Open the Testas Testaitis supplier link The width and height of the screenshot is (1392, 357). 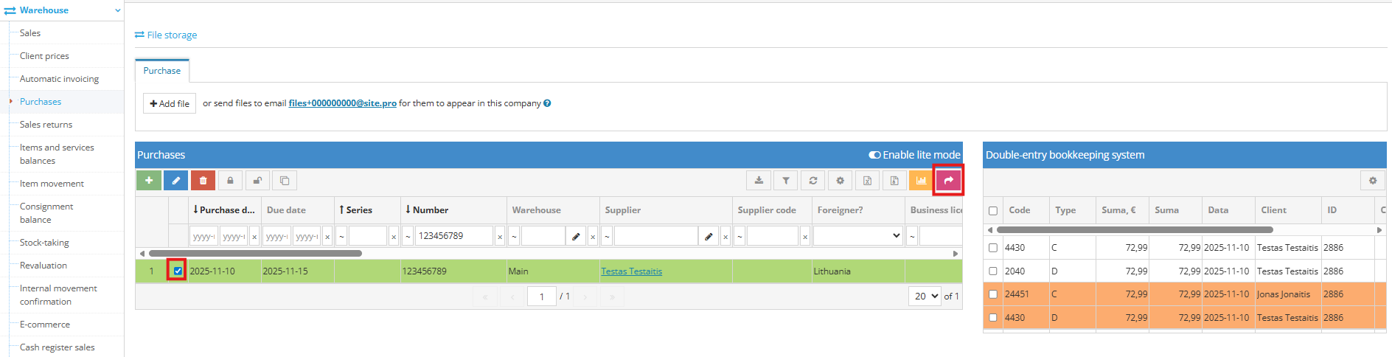click(x=631, y=271)
